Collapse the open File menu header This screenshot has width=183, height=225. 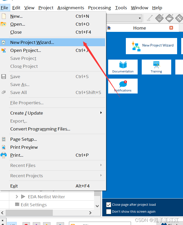pos(5,8)
